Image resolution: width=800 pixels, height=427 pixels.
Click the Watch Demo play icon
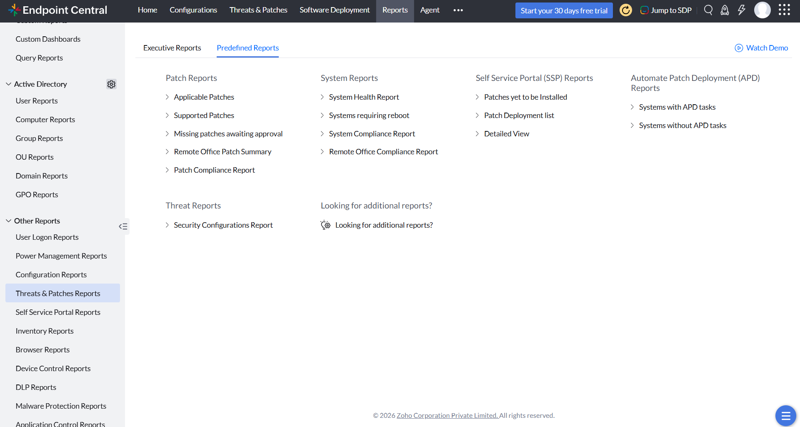click(739, 48)
